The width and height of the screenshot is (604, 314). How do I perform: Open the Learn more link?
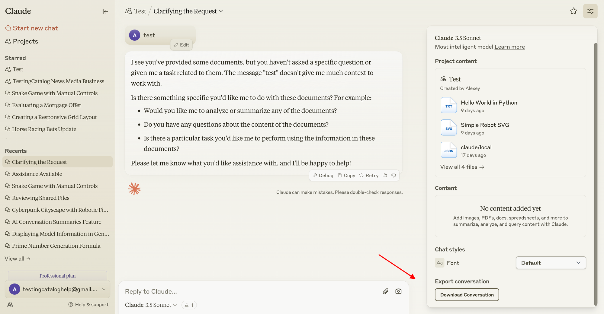[x=509, y=47]
